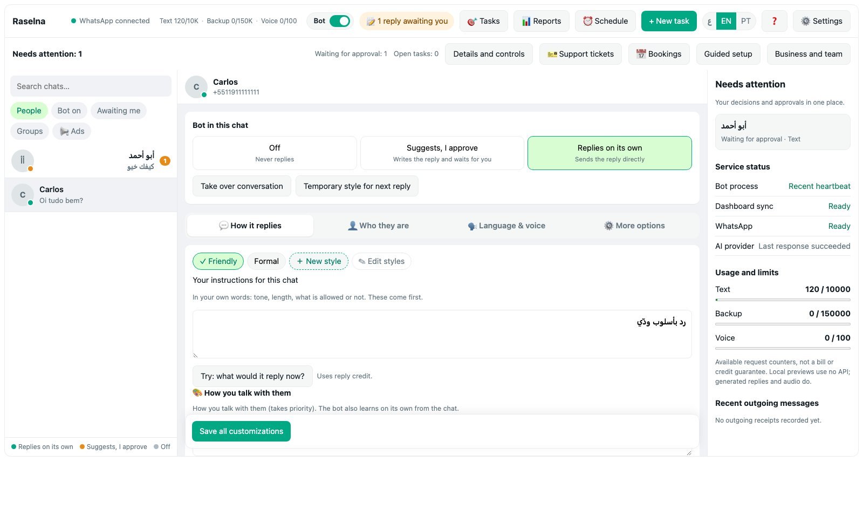Switch to the Who they are tab

point(378,226)
